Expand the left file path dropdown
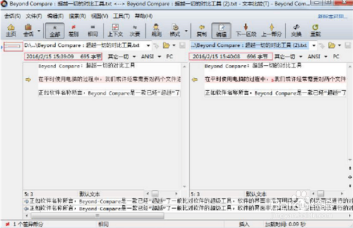The image size is (353, 228). point(148,46)
